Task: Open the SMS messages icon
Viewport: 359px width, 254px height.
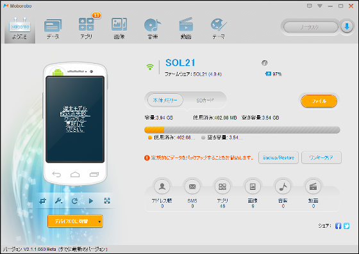Action: click(x=192, y=187)
